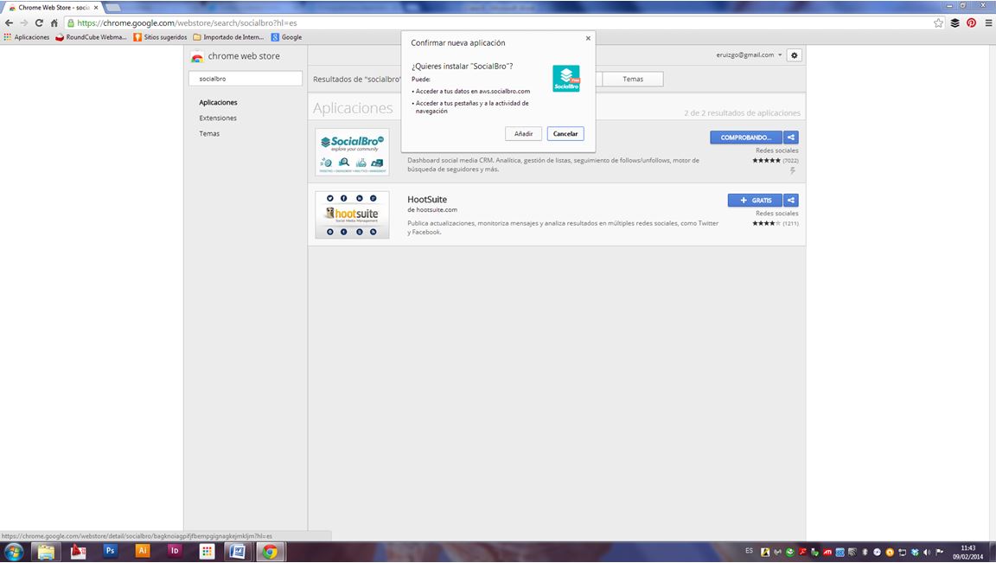Screen dimensions: 996x563
Task: Choose Extensiones in the left sidebar
Action: [x=218, y=118]
